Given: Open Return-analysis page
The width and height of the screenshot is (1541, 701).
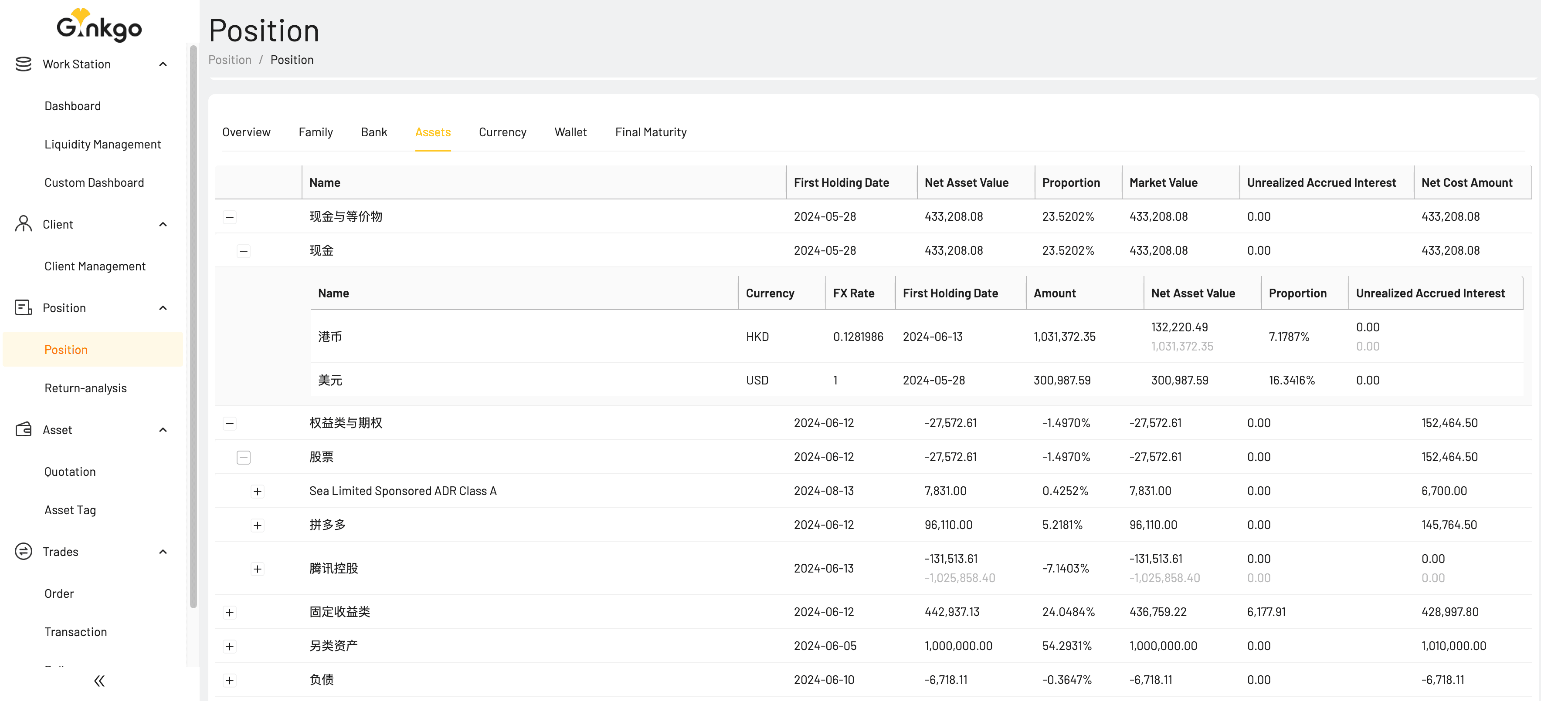Looking at the screenshot, I should pyautogui.click(x=85, y=388).
